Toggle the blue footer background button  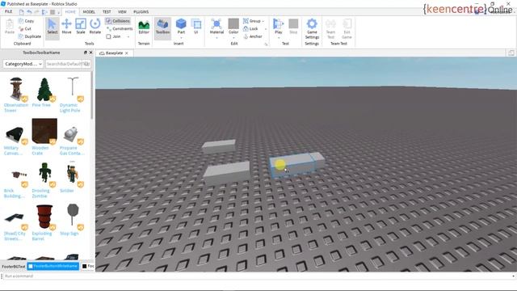point(53,266)
